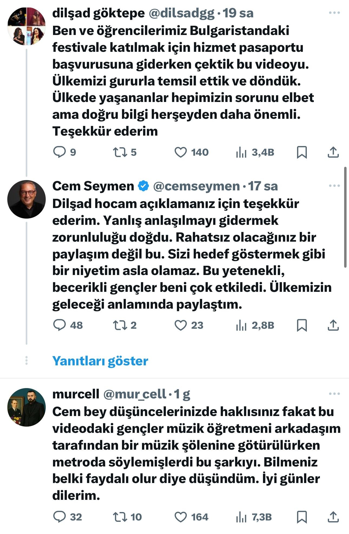The image size is (349, 534).
Task: Open @dilsadgg profile handle
Action: [182, 13]
